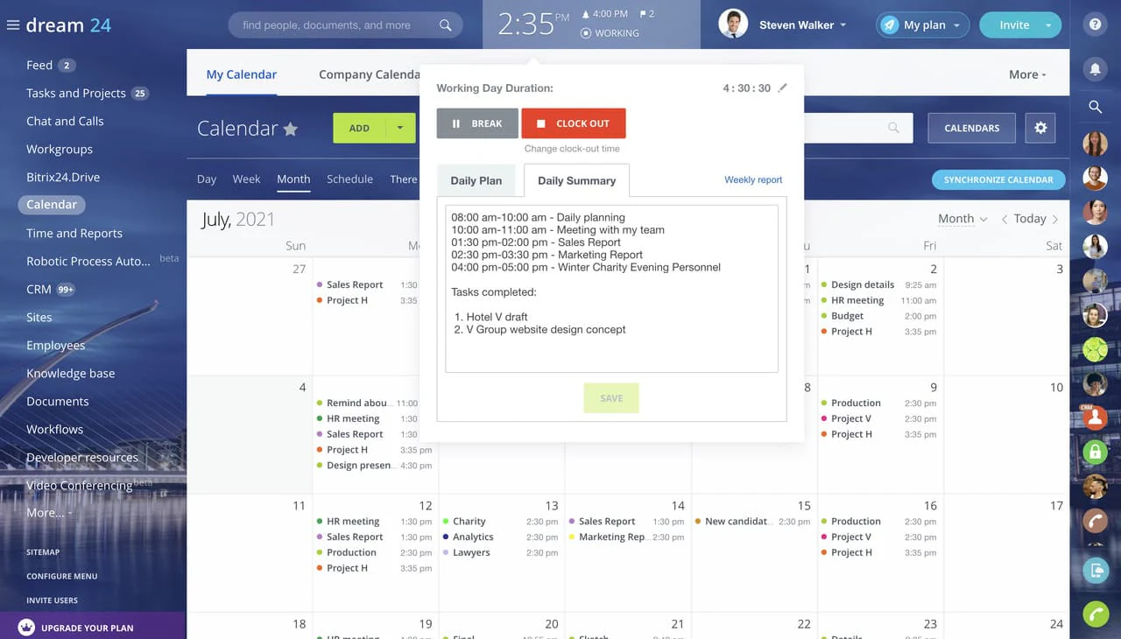Click the calendar filter search magnifier
Image resolution: width=1121 pixels, height=639 pixels.
pos(893,128)
